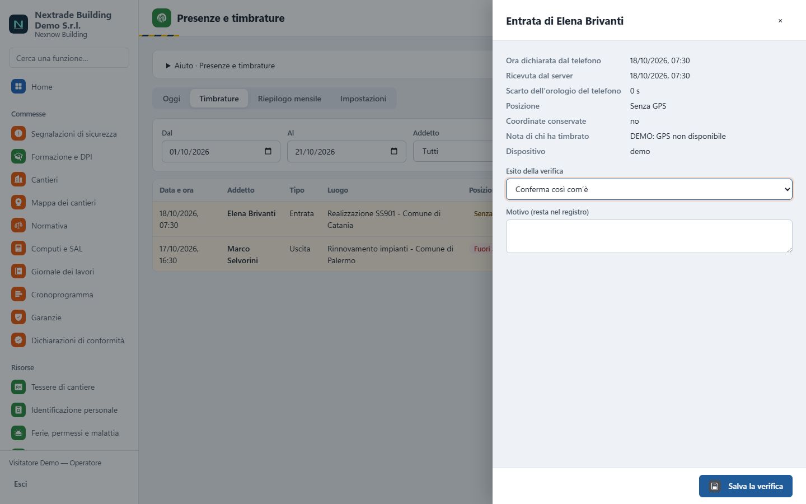Open calendar picker icon in Dal field

click(268, 151)
